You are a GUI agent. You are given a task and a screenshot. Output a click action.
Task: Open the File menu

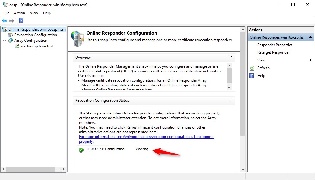coord(6,13)
